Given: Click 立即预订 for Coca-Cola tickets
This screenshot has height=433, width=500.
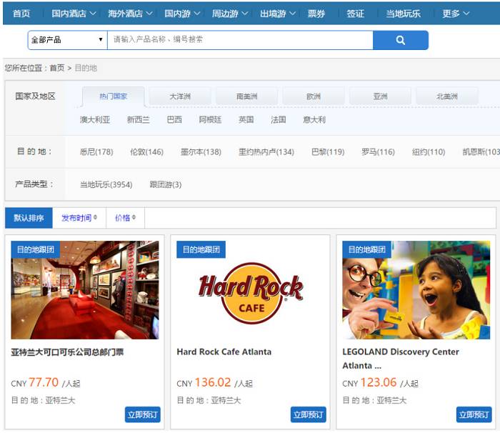Looking at the screenshot, I should 143,414.
